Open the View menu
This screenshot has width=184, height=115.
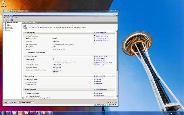12,18
